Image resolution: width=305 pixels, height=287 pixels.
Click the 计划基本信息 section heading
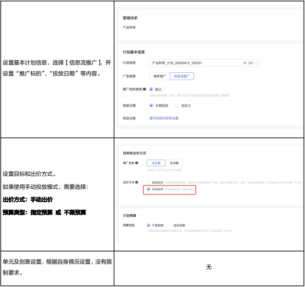[134, 52]
